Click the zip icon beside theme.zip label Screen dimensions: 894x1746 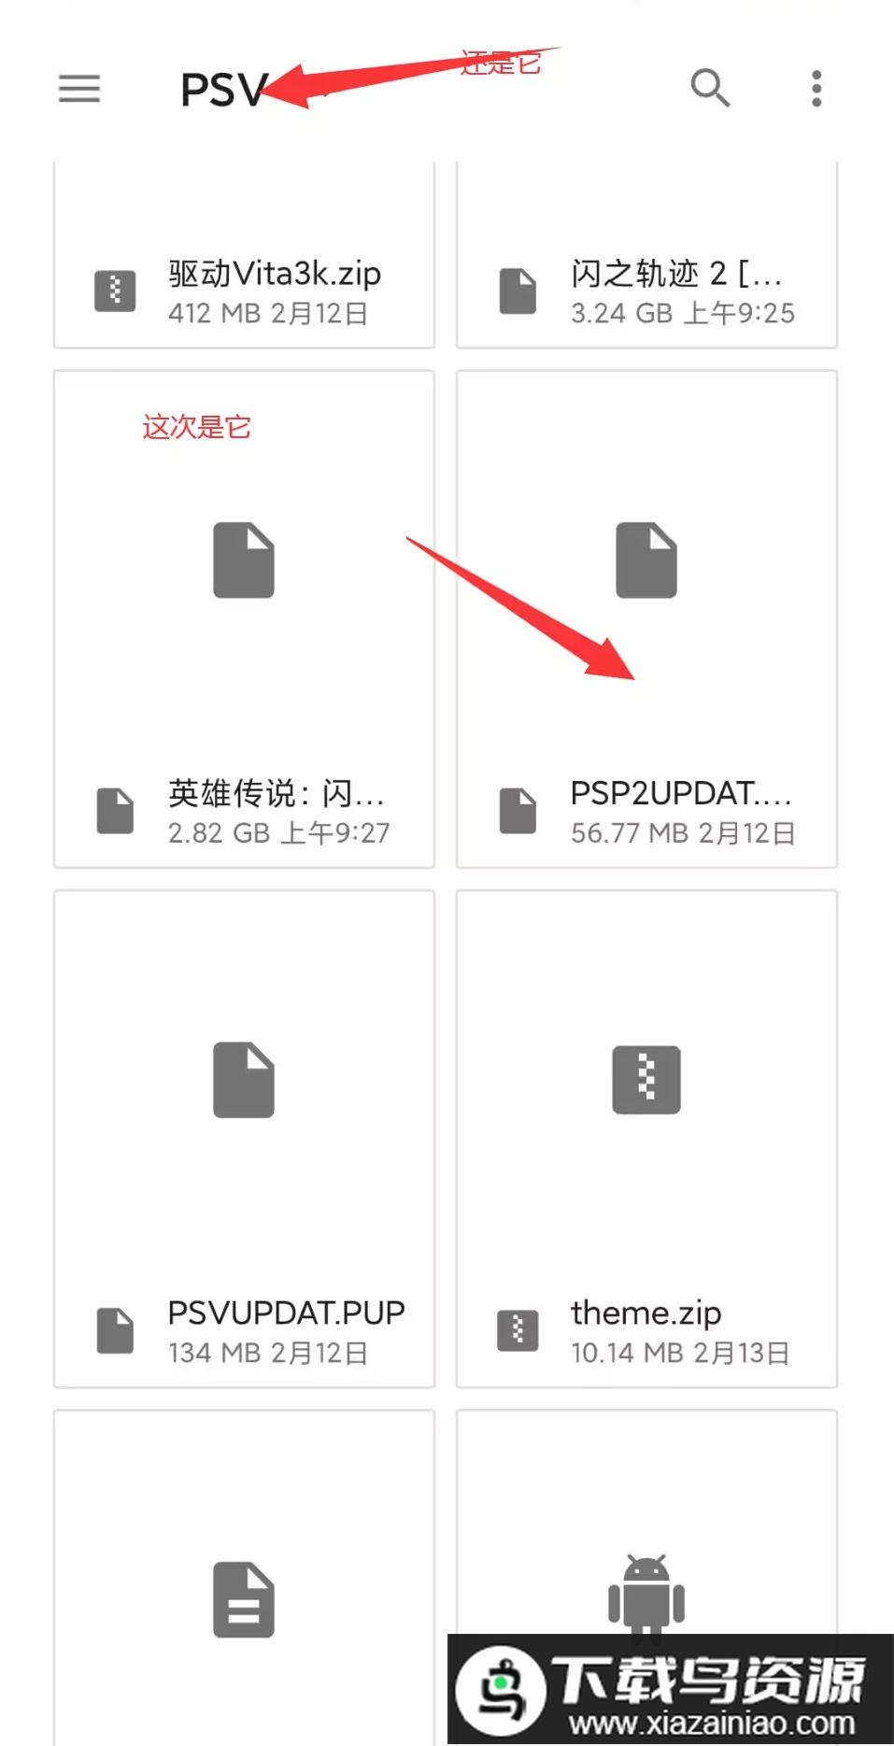518,1330
